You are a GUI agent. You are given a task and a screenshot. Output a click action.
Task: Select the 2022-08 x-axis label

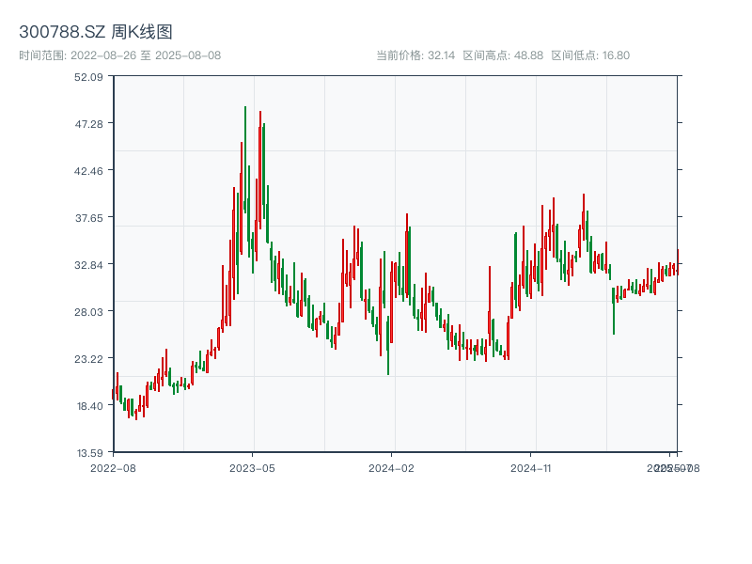[x=114, y=467]
